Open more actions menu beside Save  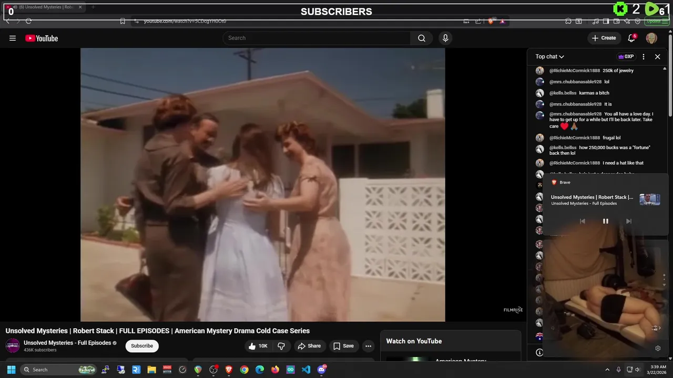(368, 346)
